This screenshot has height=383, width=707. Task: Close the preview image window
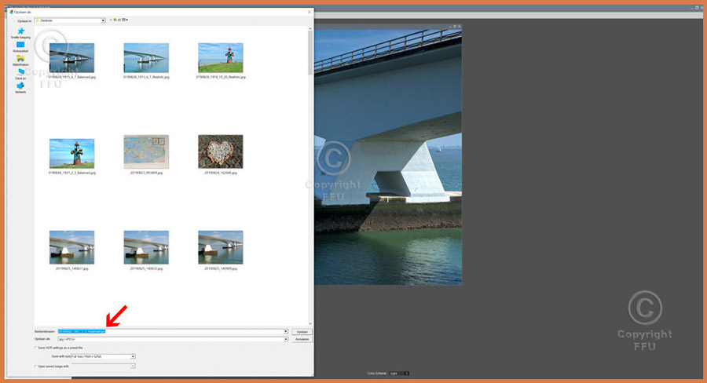click(459, 27)
